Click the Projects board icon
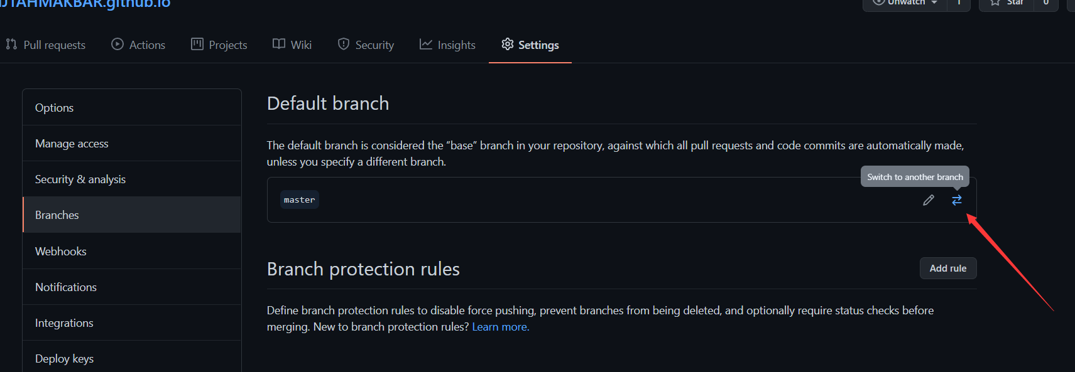The image size is (1075, 372). 197,45
